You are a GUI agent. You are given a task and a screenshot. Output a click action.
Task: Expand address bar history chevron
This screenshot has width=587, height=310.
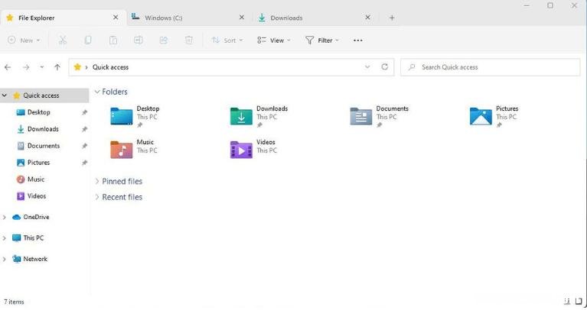[367, 67]
